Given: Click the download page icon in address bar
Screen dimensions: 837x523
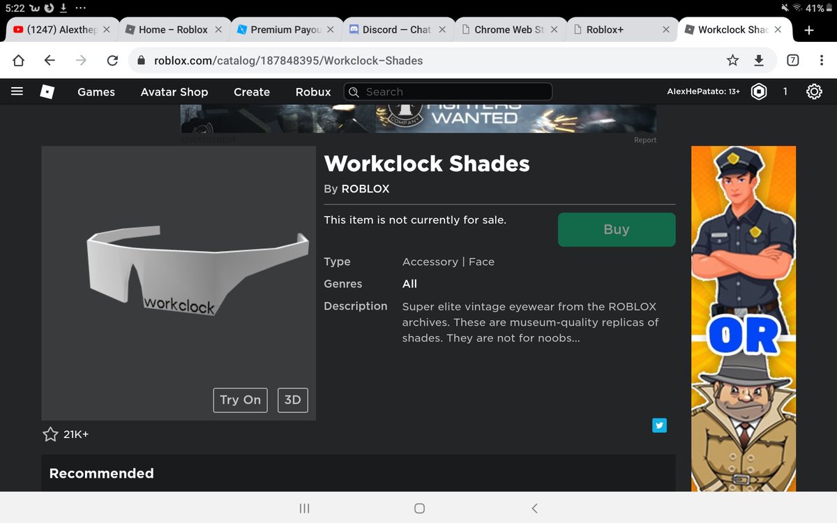Looking at the screenshot, I should pyautogui.click(x=759, y=61).
